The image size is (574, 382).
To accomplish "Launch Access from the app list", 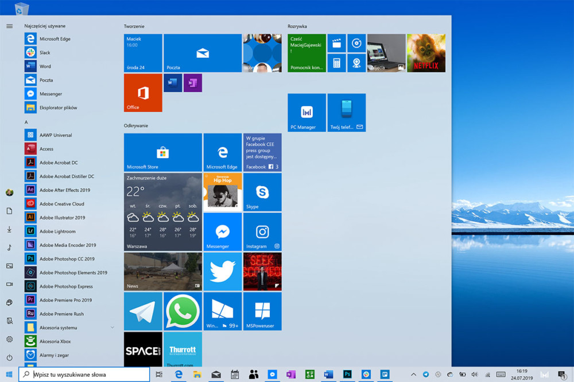I will point(69,149).
